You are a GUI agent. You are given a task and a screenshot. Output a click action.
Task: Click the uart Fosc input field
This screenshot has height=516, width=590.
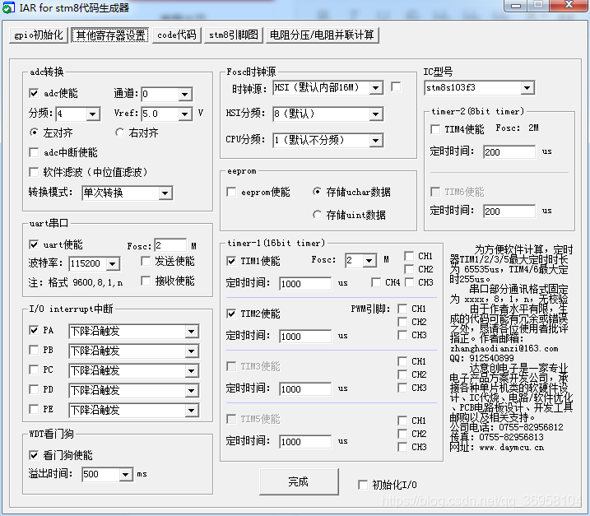point(170,245)
